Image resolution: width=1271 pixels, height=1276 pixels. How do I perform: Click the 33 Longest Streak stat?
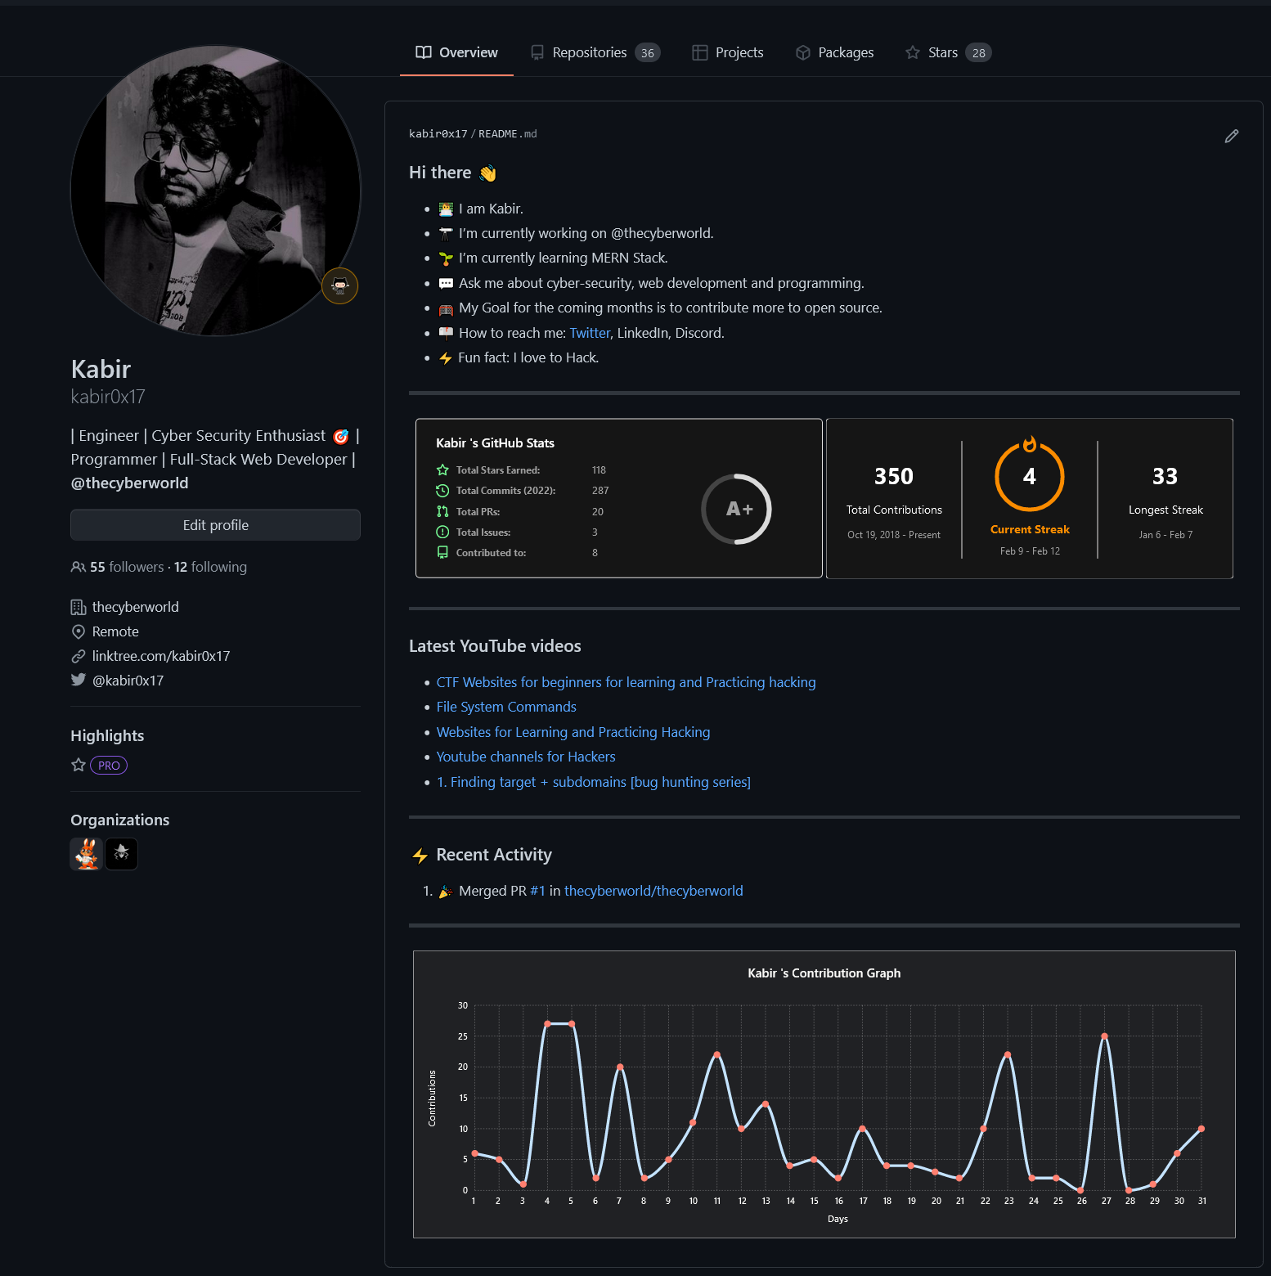(1165, 476)
